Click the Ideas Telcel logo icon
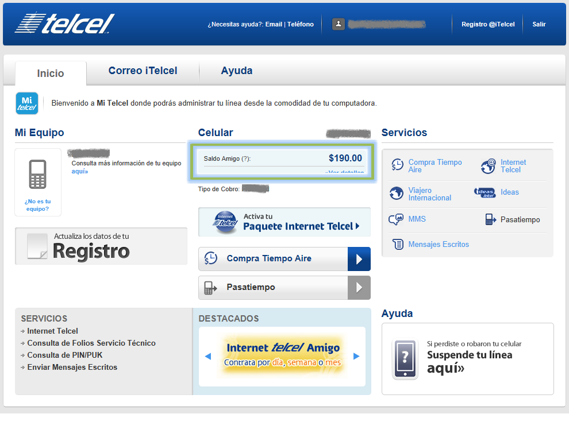The width and height of the screenshot is (569, 437). click(485, 192)
